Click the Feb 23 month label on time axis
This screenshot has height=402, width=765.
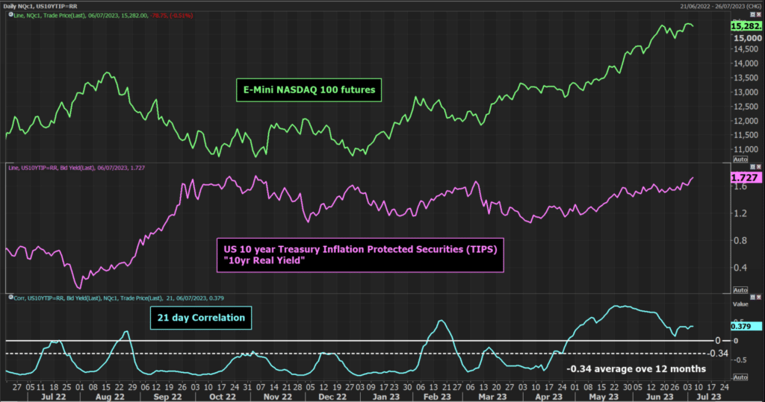pos(436,397)
